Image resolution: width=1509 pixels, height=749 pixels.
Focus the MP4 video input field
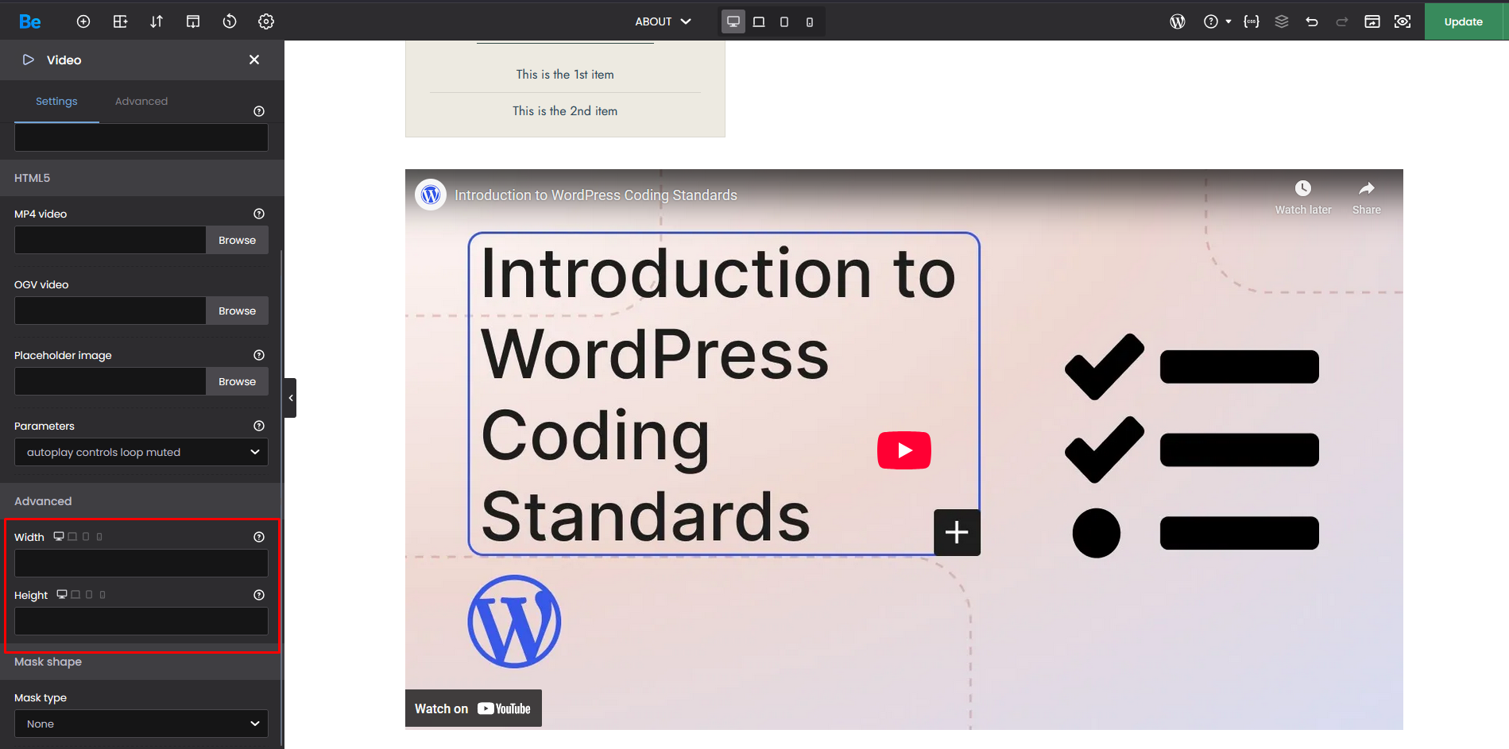(110, 240)
